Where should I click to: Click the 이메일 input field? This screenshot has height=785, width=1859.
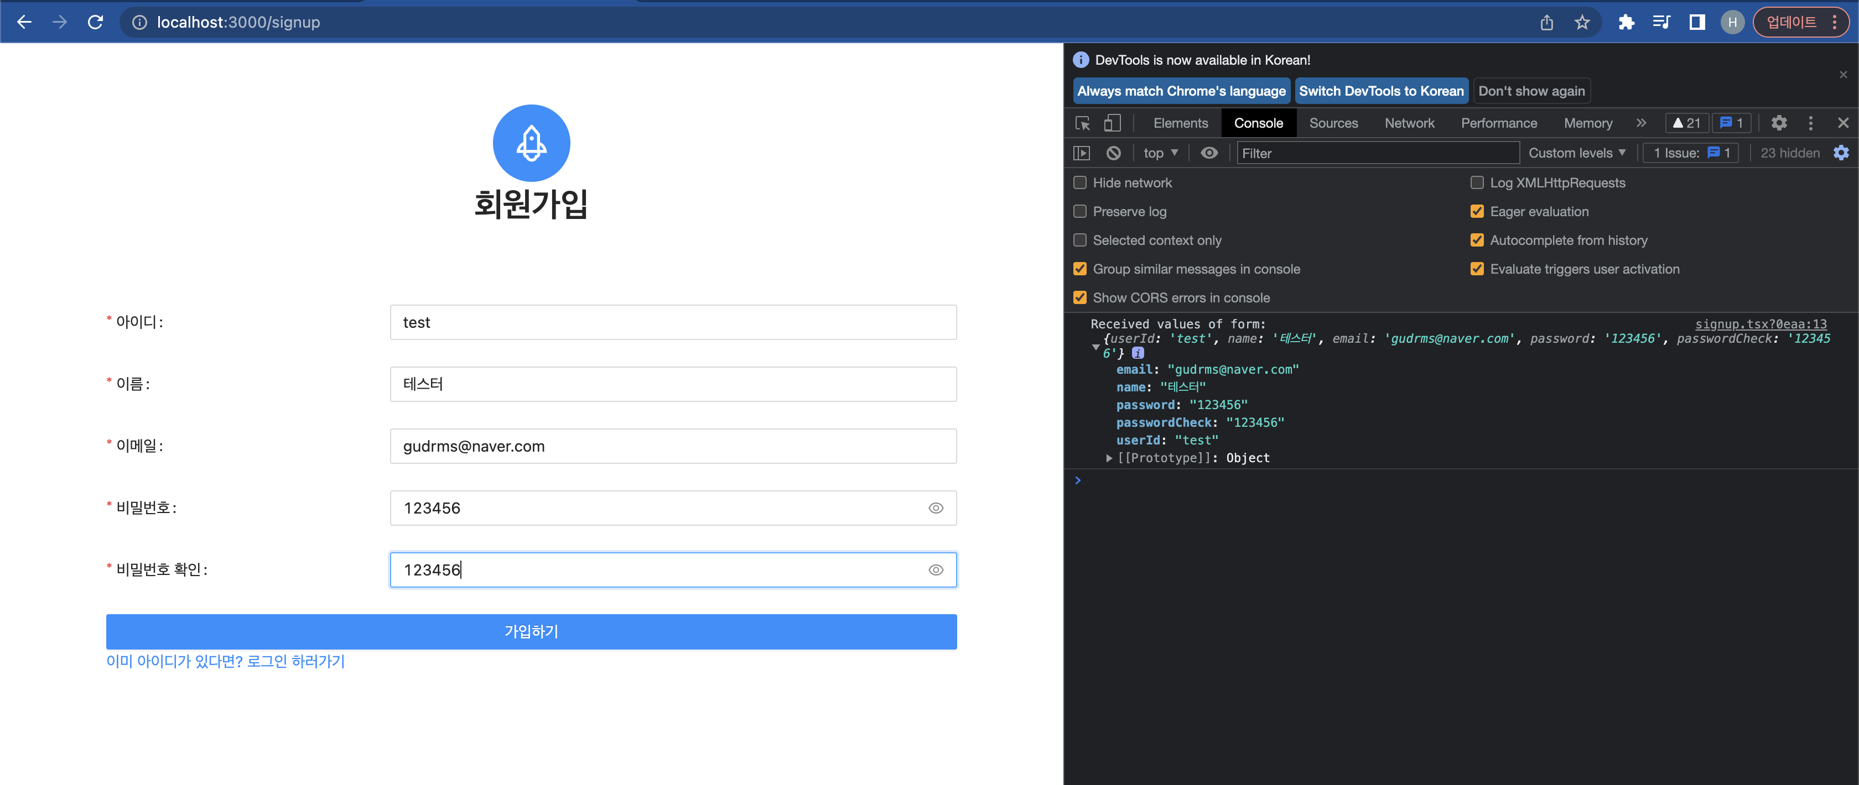tap(673, 446)
